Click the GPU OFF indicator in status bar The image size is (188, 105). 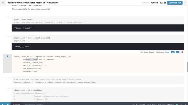pyautogui.click(x=142, y=104)
